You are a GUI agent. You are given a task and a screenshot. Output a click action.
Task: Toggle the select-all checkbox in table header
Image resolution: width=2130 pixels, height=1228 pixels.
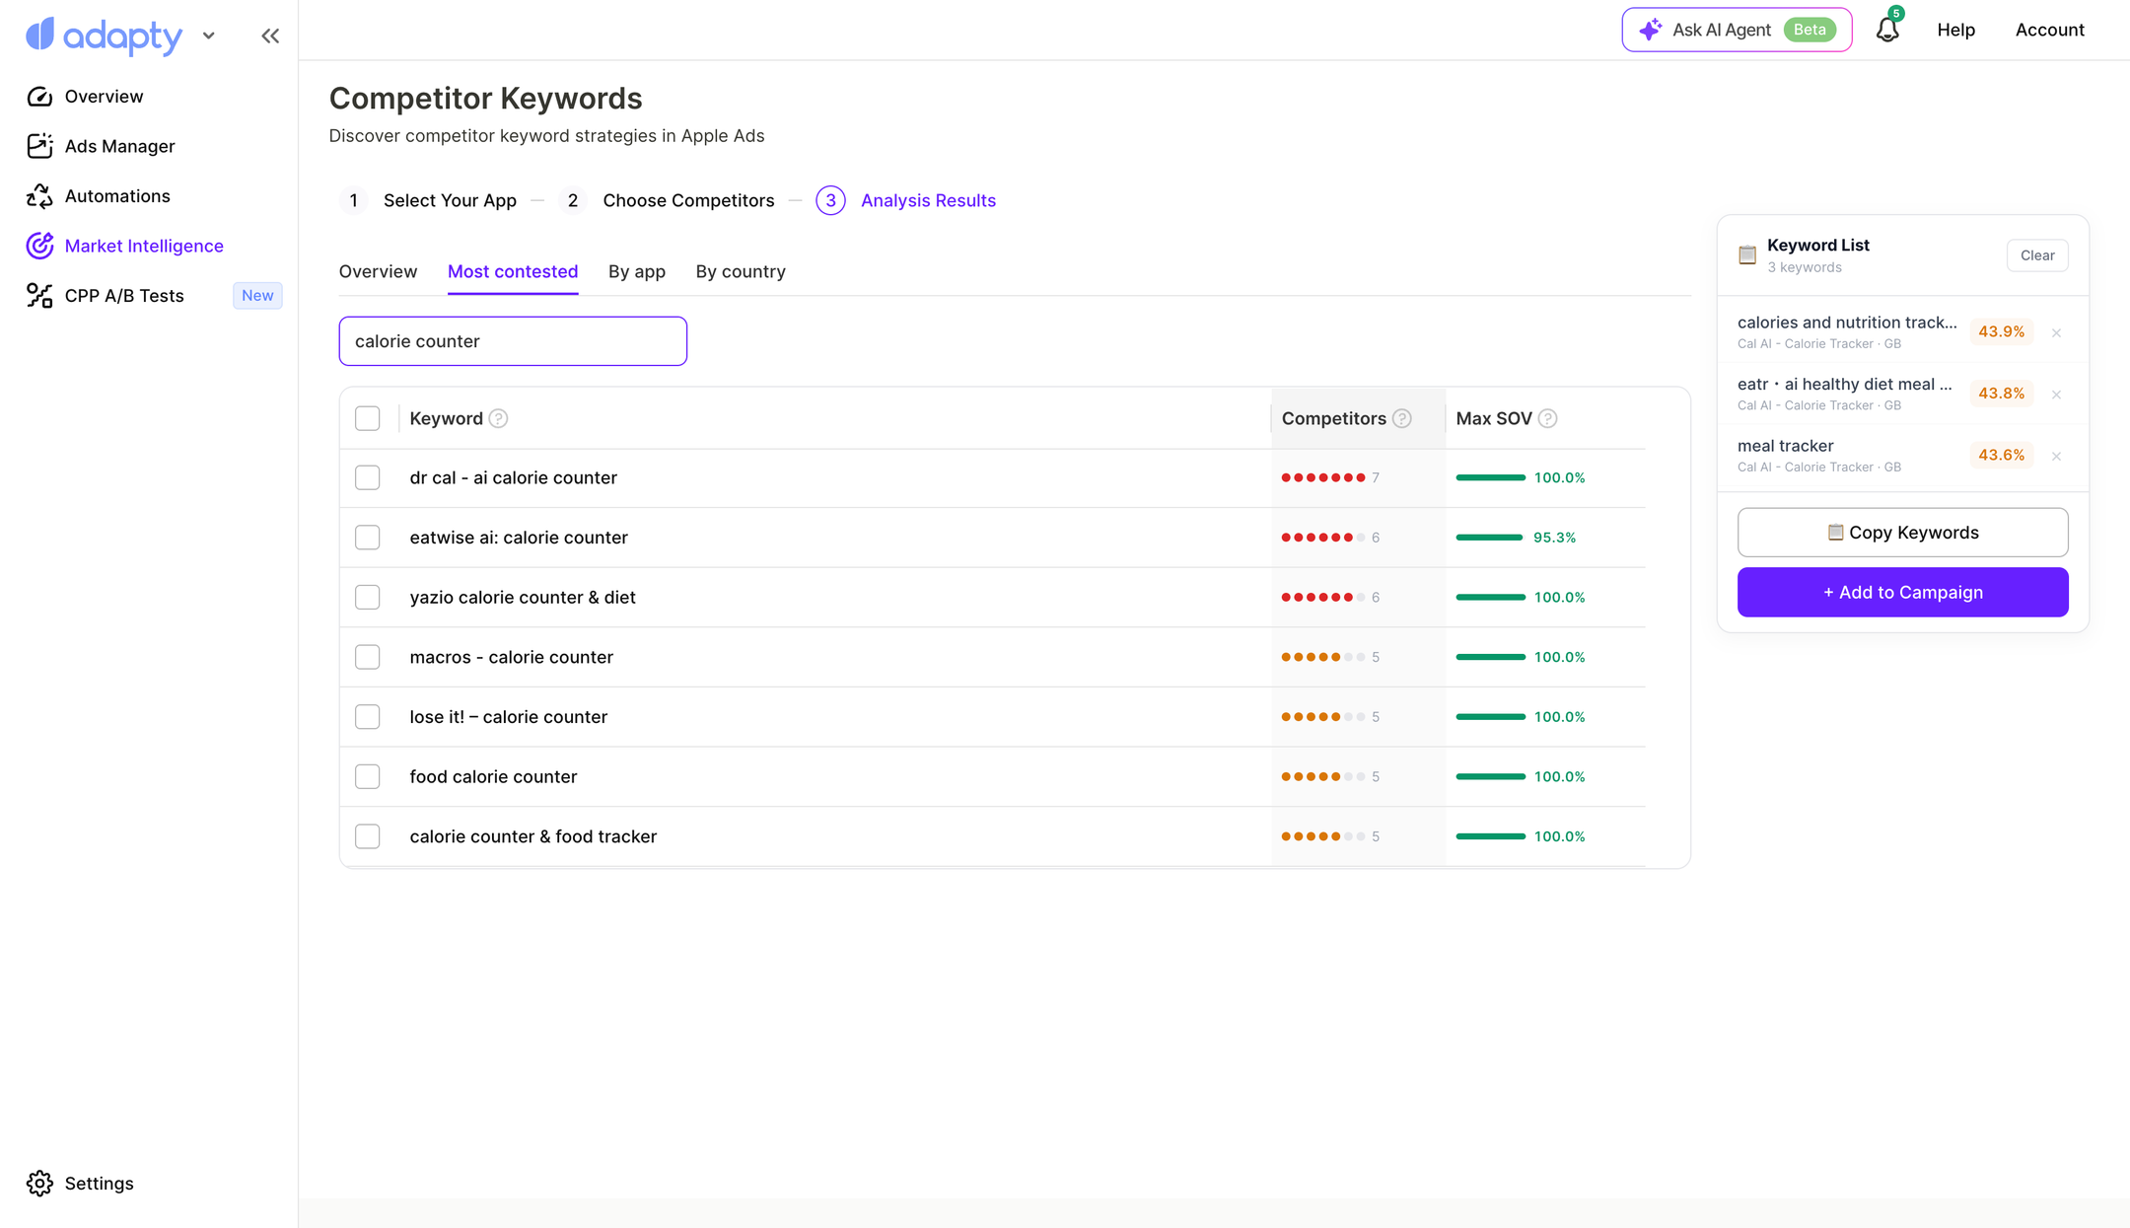point(368,418)
